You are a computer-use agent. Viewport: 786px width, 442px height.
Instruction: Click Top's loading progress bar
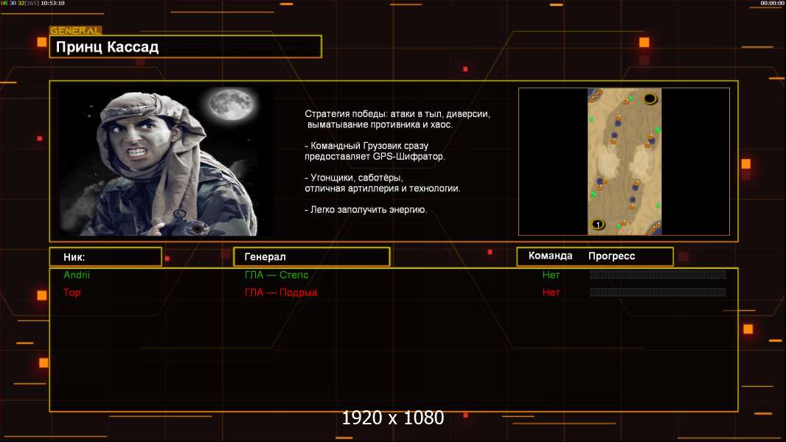click(658, 292)
